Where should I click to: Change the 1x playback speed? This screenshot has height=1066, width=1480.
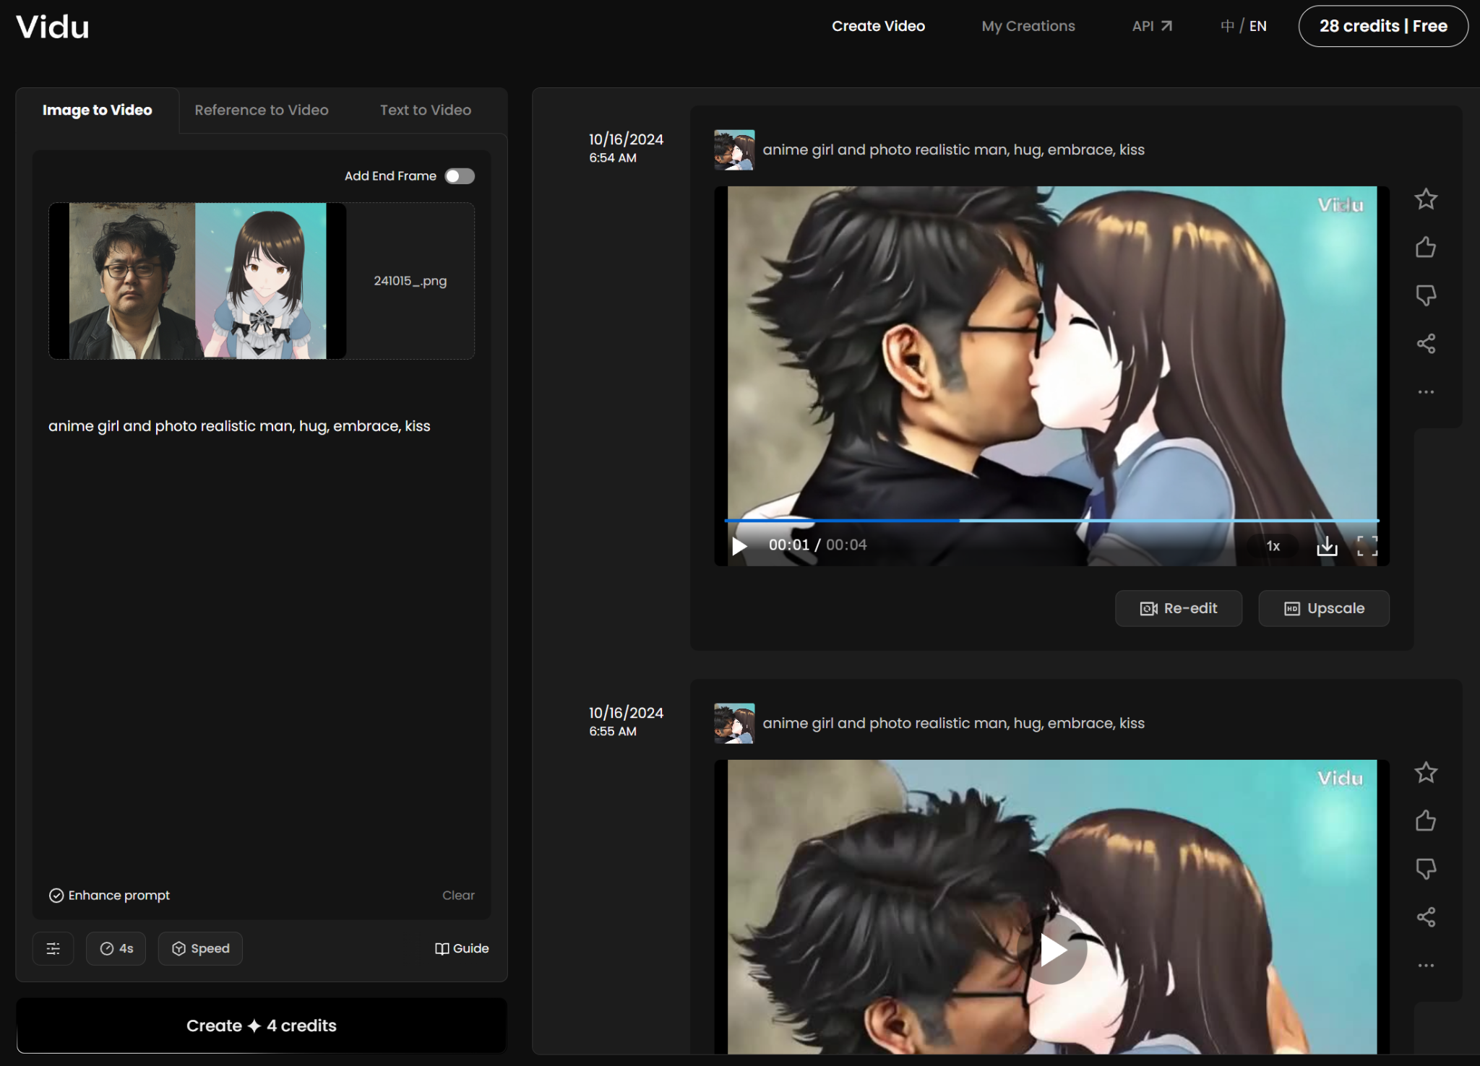click(1273, 546)
